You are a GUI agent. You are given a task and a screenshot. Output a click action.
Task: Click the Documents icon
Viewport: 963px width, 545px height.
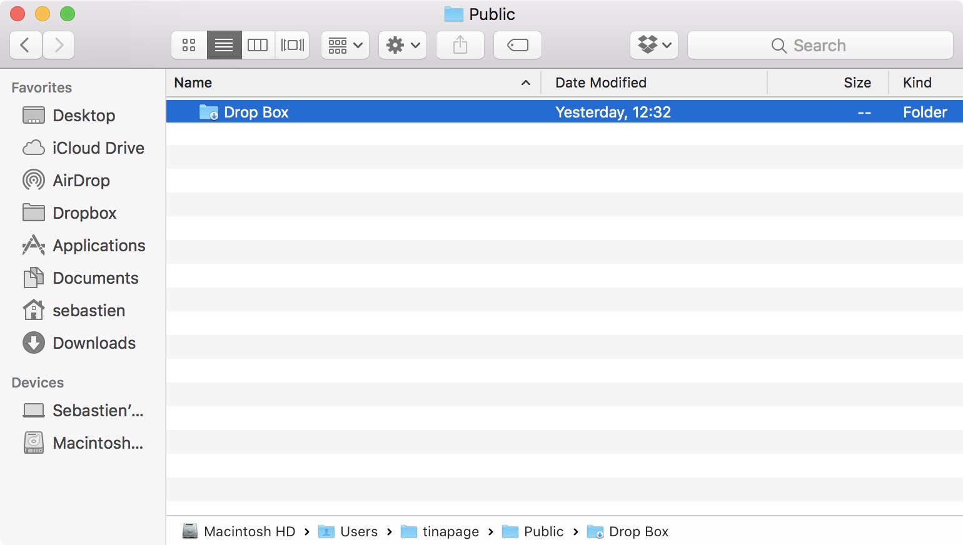click(x=34, y=277)
